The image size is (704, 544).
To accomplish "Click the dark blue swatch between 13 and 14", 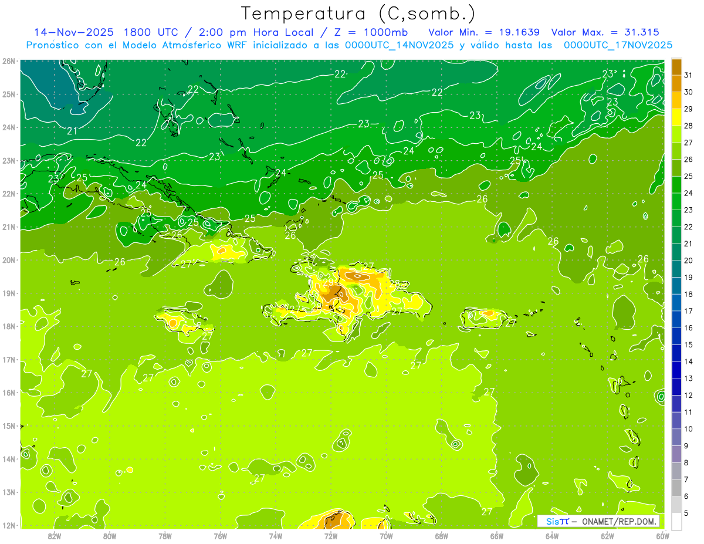I will coord(676,370).
